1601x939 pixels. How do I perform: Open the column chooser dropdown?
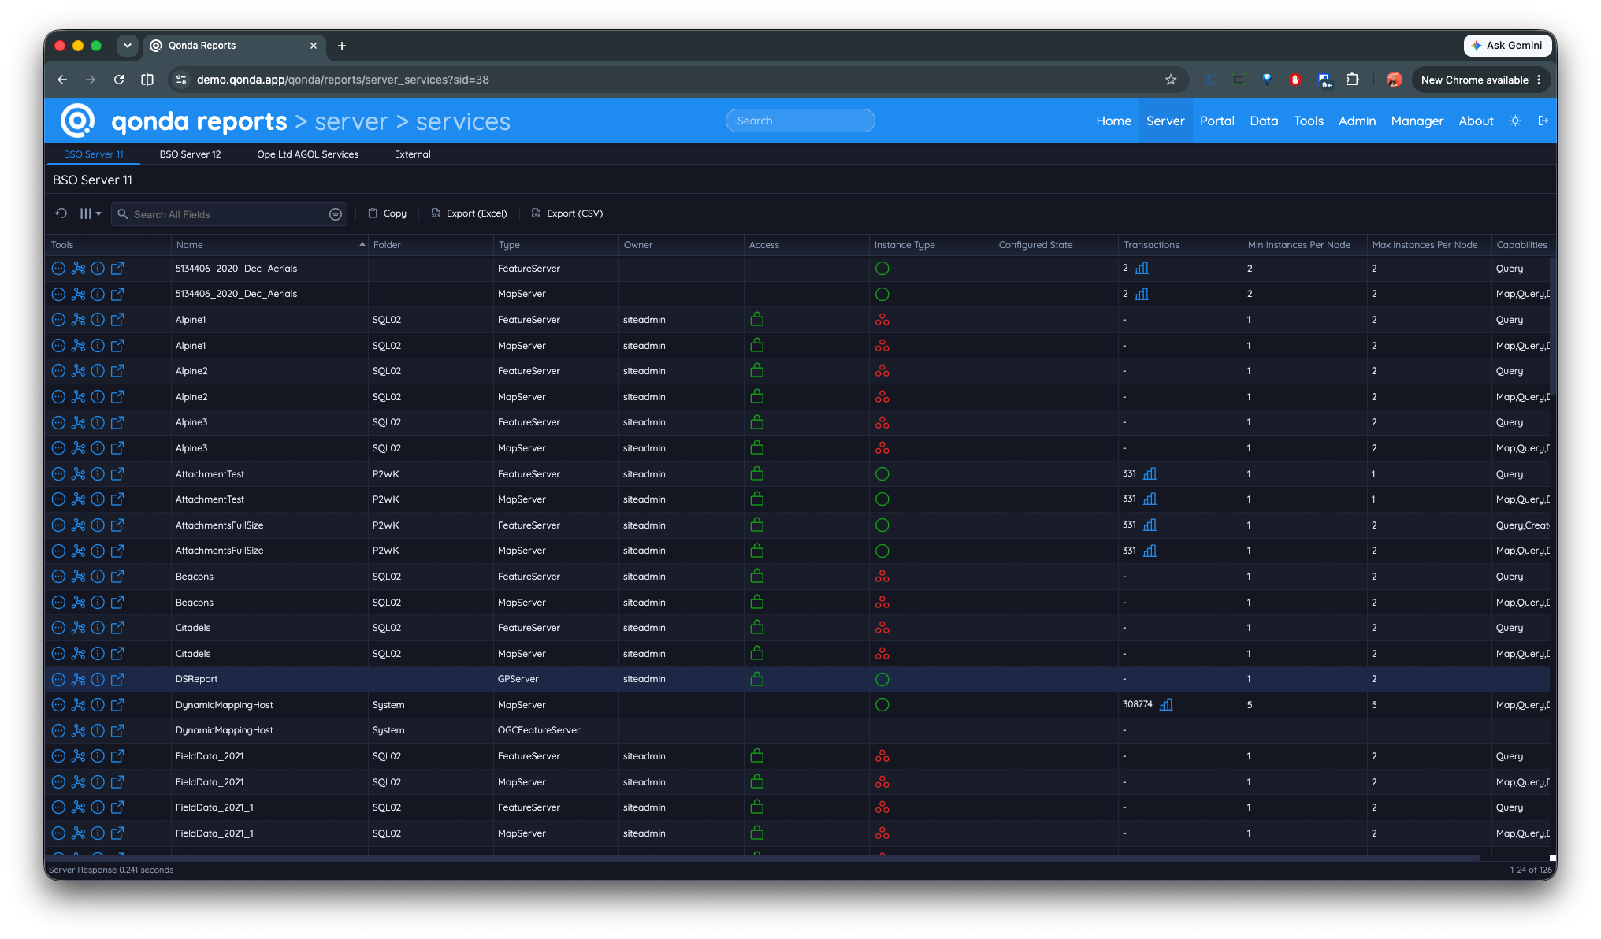tap(90, 213)
